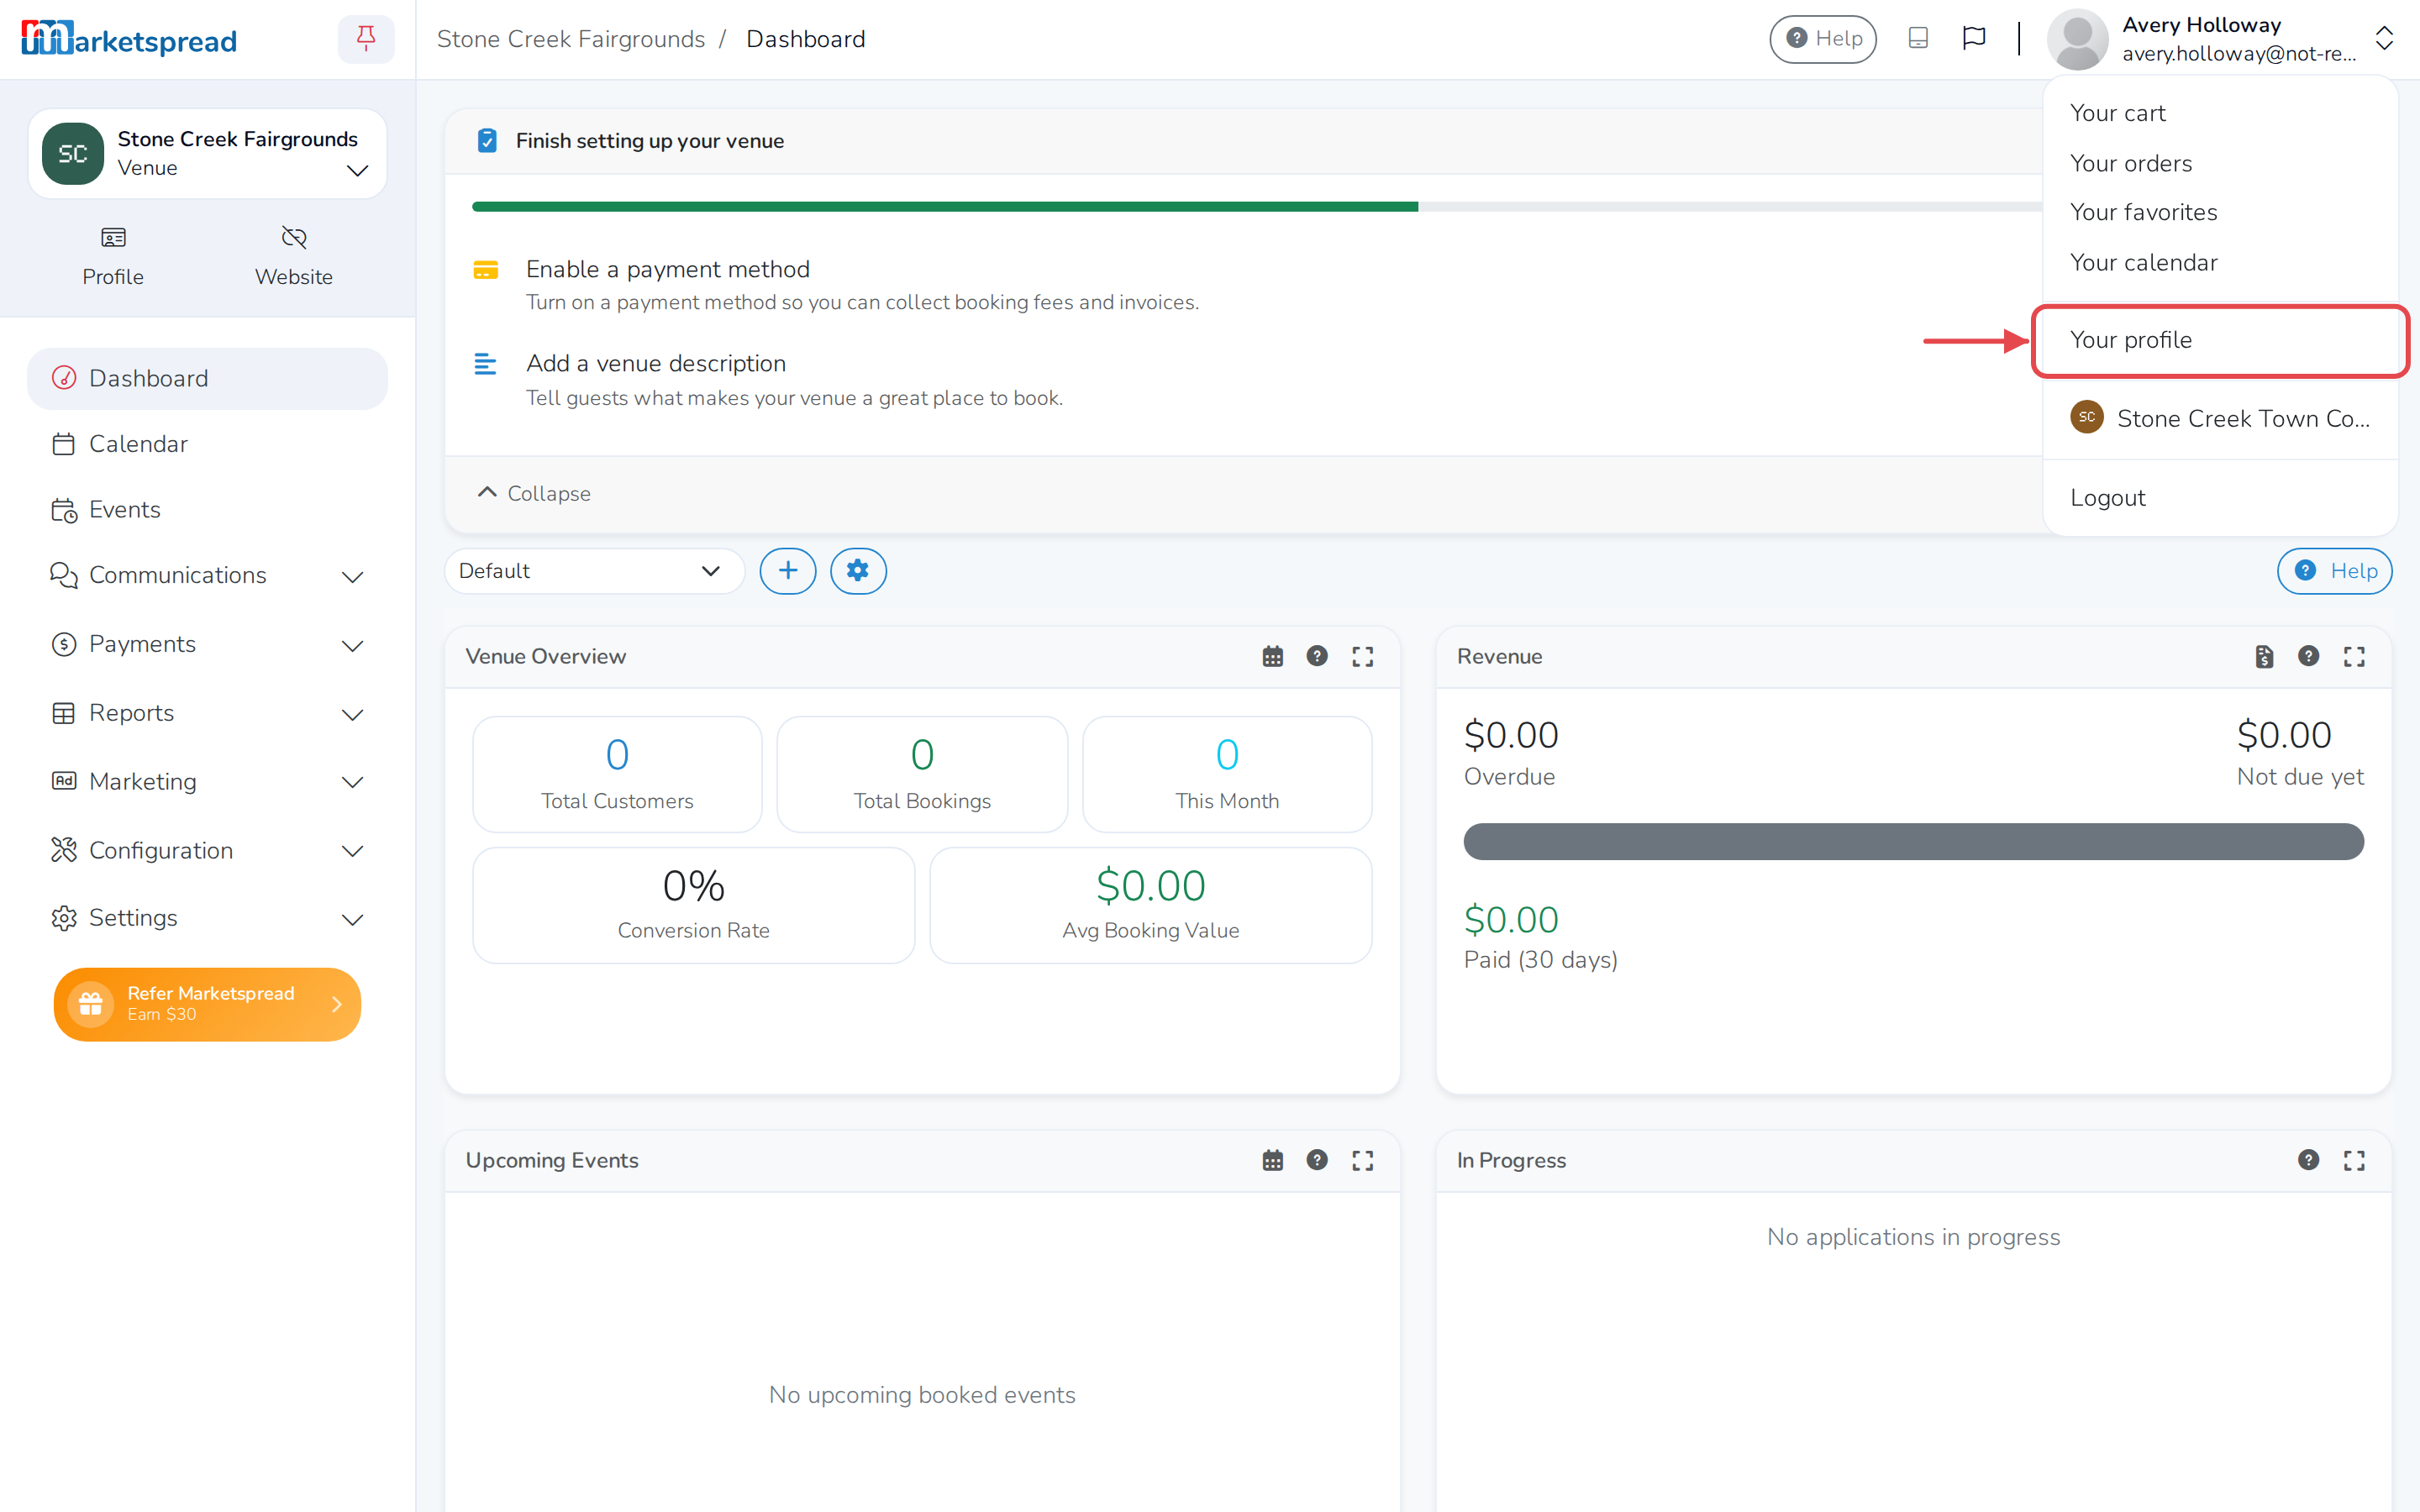Click the blue dashboard Help button
2420x1512 pixels.
click(x=2334, y=571)
